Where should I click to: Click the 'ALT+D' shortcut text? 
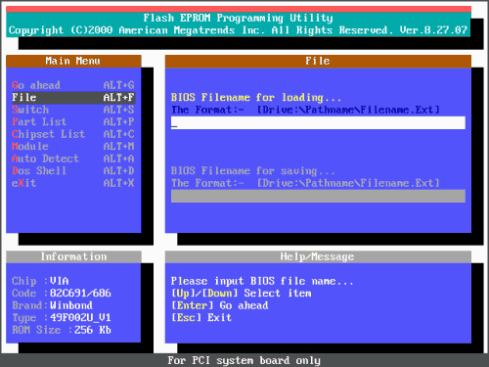point(118,170)
